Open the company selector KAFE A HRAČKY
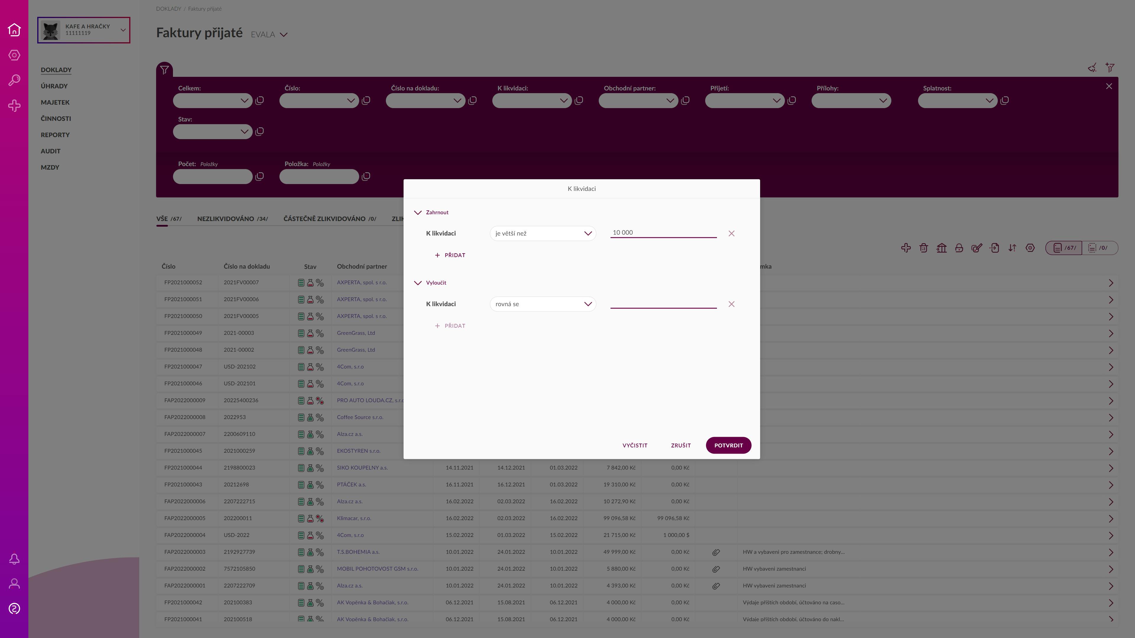 coord(84,30)
